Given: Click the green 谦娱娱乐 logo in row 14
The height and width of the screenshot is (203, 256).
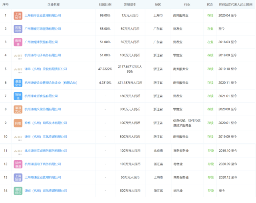Looking at the screenshot, I should [18, 191].
